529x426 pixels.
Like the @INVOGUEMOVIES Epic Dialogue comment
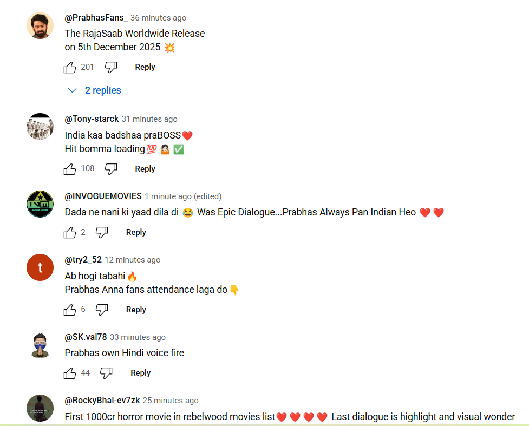(x=70, y=232)
